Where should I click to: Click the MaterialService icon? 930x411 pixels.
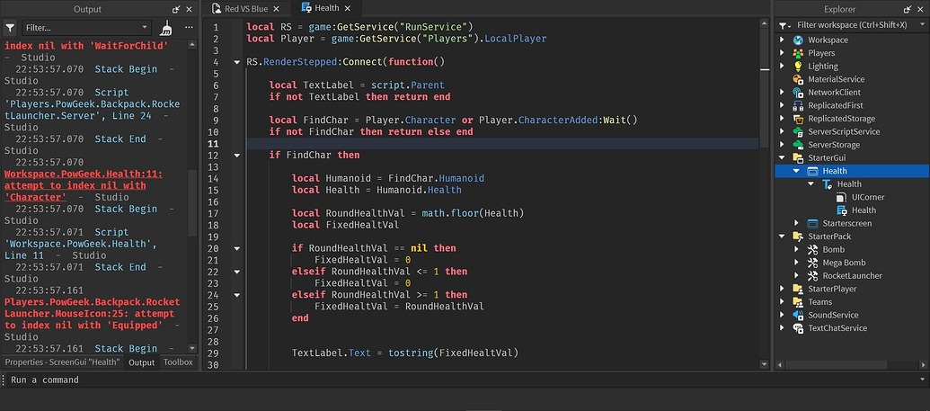(798, 79)
